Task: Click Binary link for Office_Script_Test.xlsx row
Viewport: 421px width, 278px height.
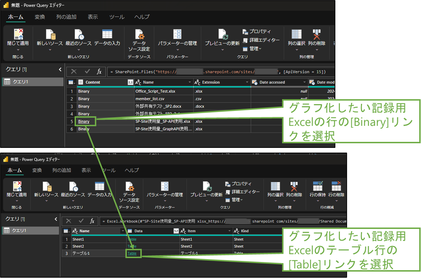Action: (x=84, y=91)
